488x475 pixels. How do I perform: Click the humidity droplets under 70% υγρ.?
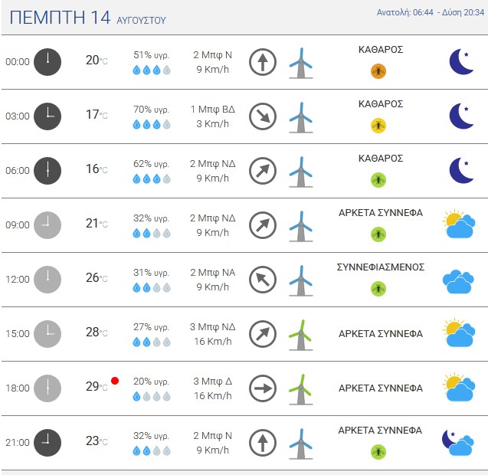tap(152, 125)
